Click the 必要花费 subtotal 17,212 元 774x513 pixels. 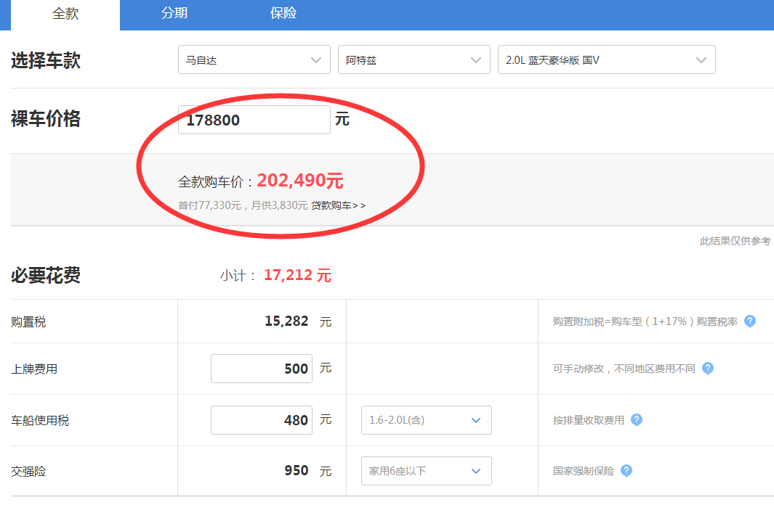point(298,275)
